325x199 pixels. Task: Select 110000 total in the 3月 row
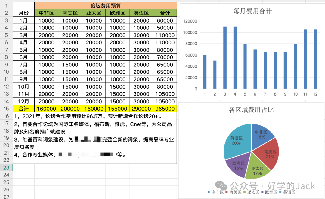(165, 35)
